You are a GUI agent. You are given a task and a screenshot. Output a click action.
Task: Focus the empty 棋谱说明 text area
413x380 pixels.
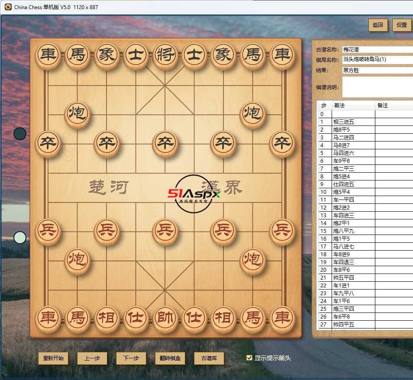click(378, 87)
